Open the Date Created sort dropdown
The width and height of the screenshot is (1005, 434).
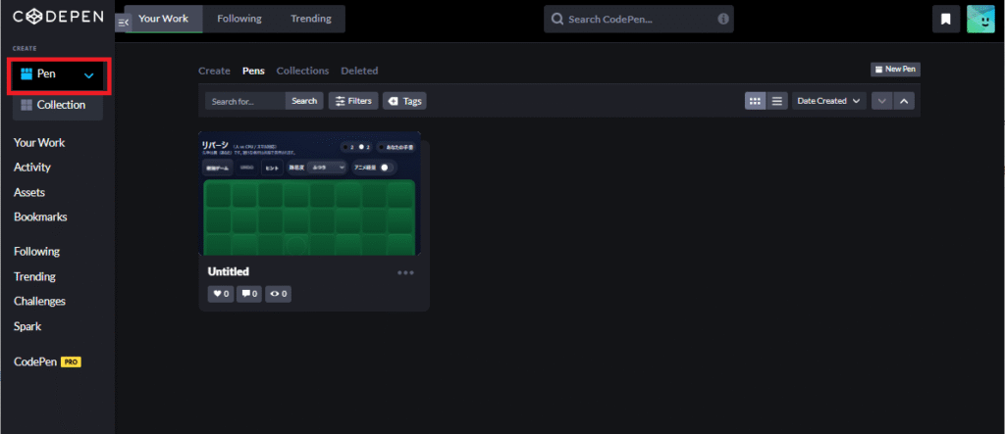[x=829, y=101]
